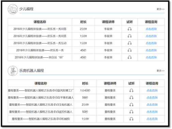Click 课程讲师 header in 乐高机器人编程 table
Screen dimensions: 172x129
coord(110,84)
